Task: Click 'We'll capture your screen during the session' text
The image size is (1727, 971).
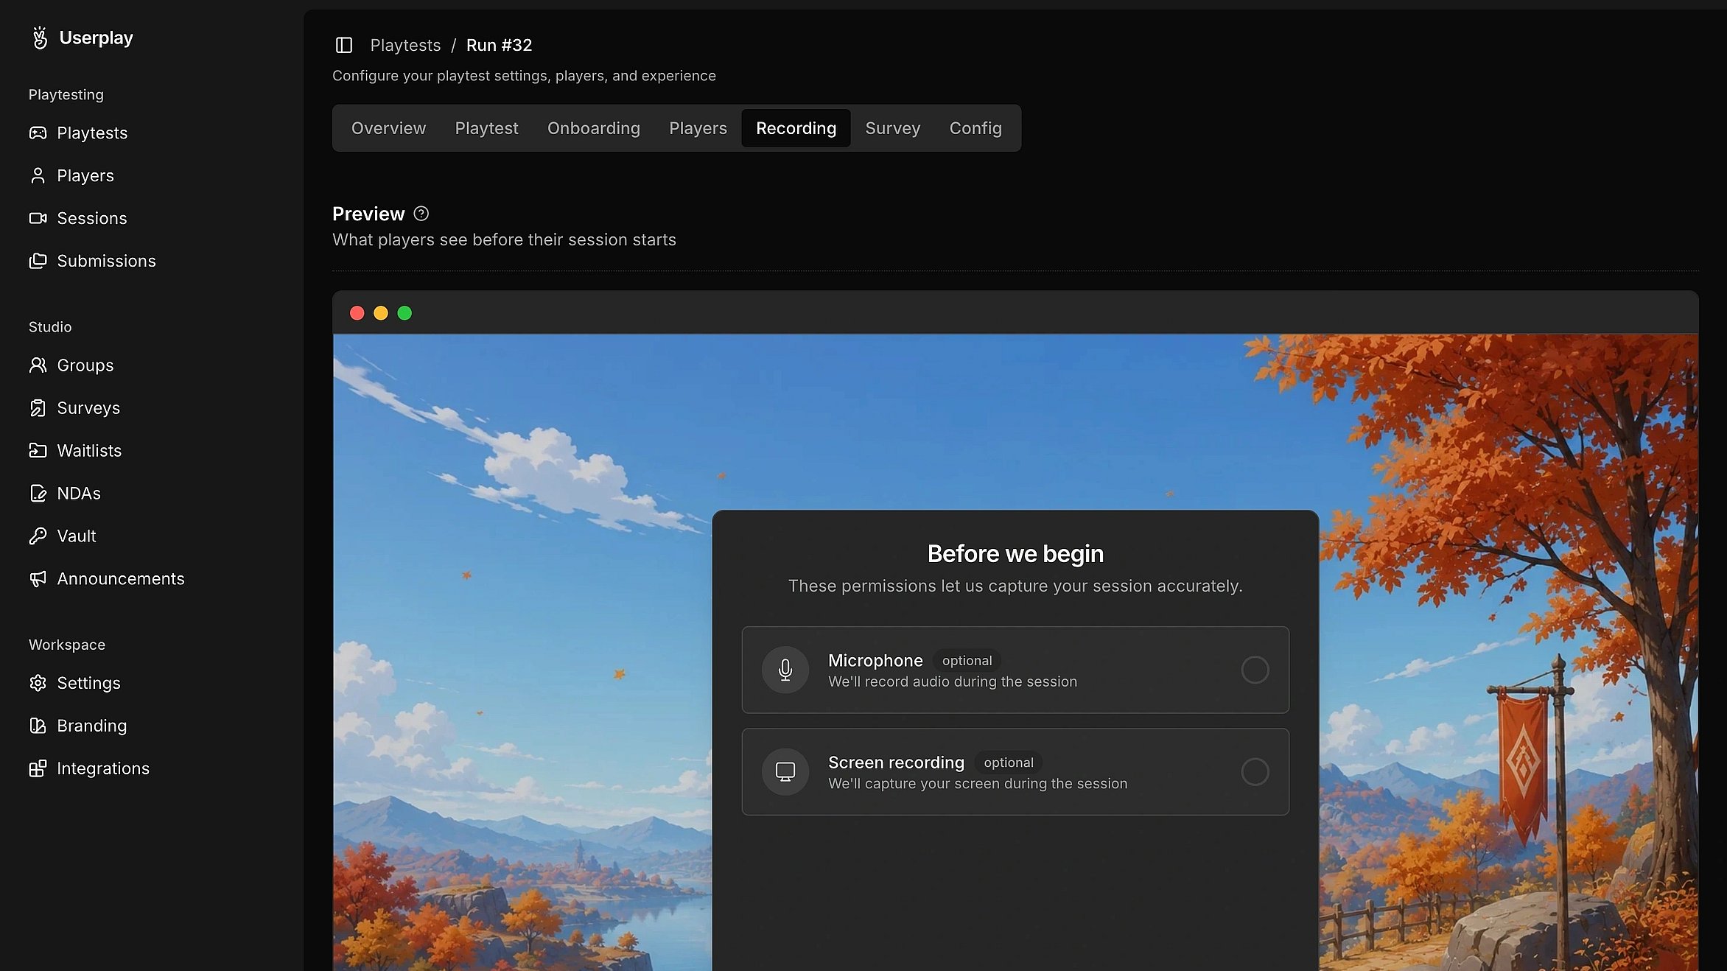Action: click(x=978, y=784)
